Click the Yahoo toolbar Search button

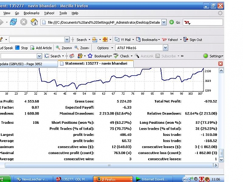click(x=82, y=40)
